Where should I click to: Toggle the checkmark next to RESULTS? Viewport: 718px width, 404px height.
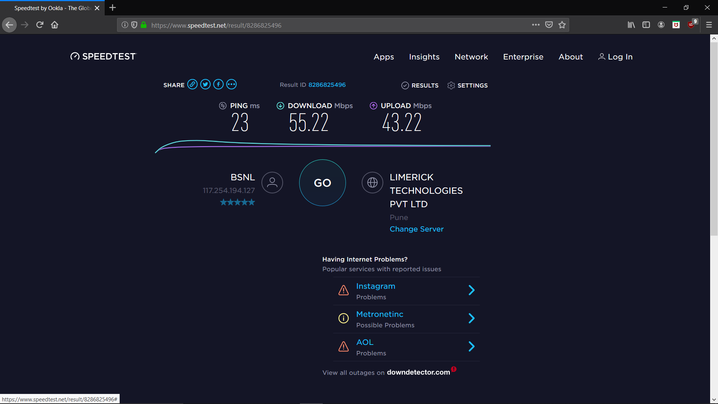pos(404,85)
